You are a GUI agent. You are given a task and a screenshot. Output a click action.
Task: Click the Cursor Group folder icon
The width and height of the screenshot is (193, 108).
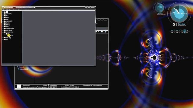pos(5,28)
